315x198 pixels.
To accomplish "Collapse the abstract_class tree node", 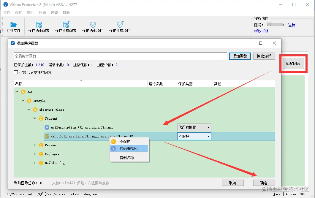I will tap(29, 110).
